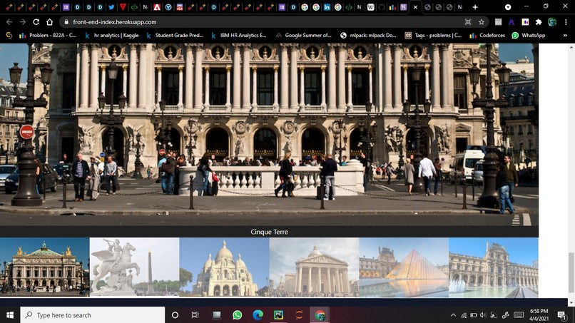
Task: Click the QR code icon in address bar
Action: (468, 22)
